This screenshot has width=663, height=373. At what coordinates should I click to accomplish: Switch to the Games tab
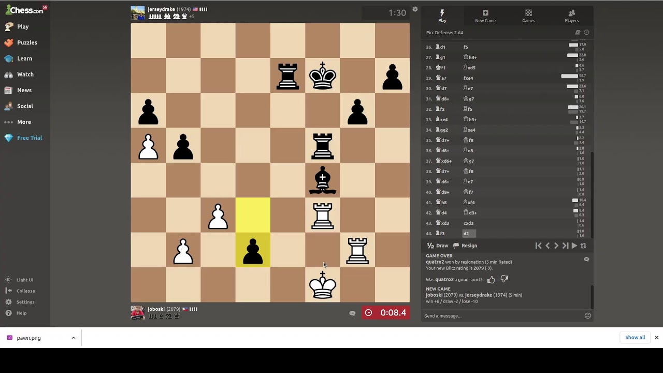click(528, 16)
